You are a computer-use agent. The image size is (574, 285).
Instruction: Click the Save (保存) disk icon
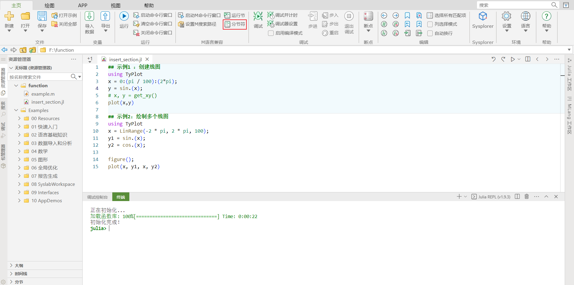pos(42,16)
